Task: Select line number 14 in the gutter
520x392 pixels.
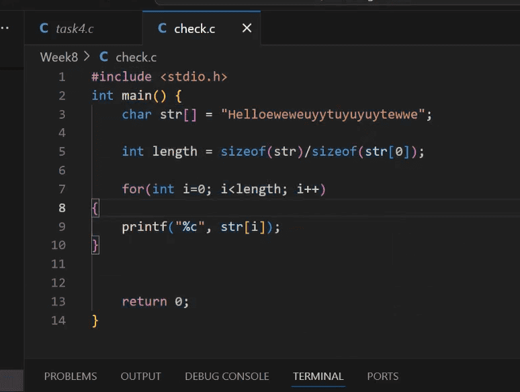Action: click(58, 320)
